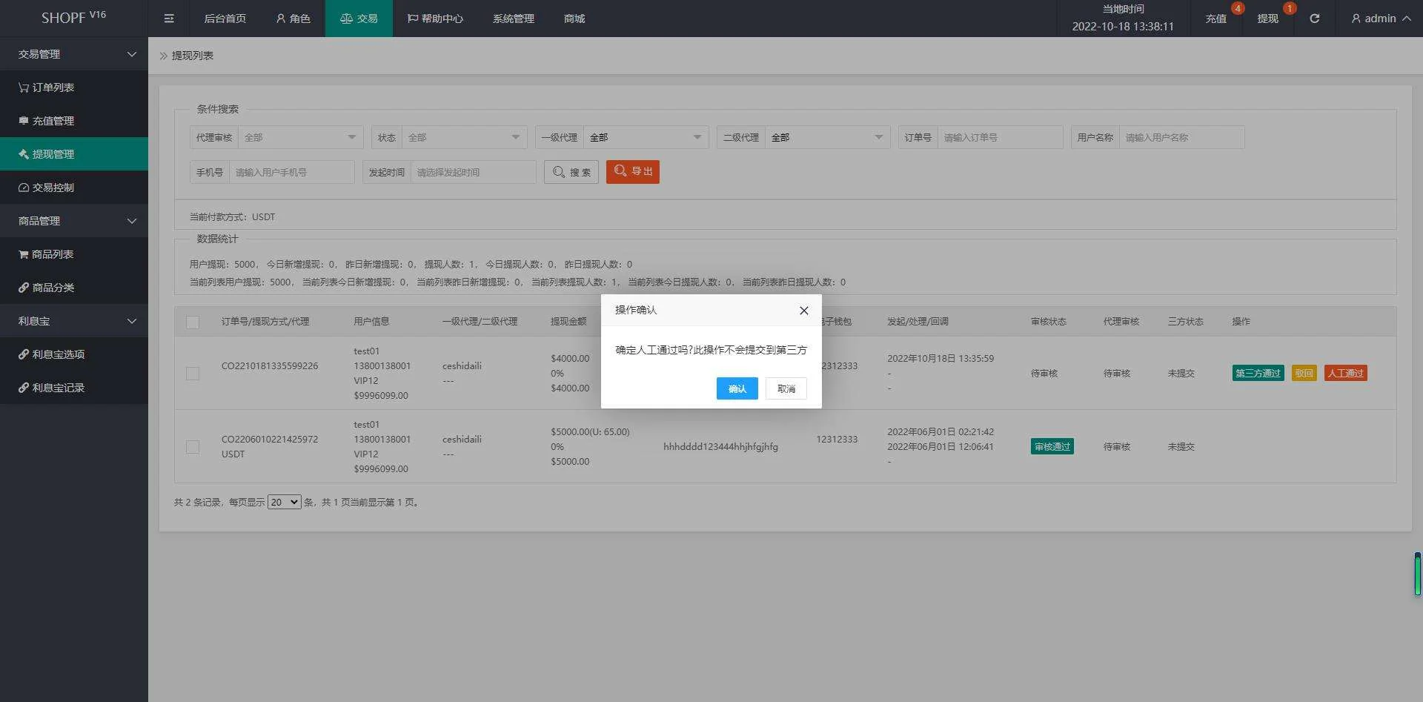Open 商品列表 from the sidebar
This screenshot has height=702, width=1423.
pos(53,254)
